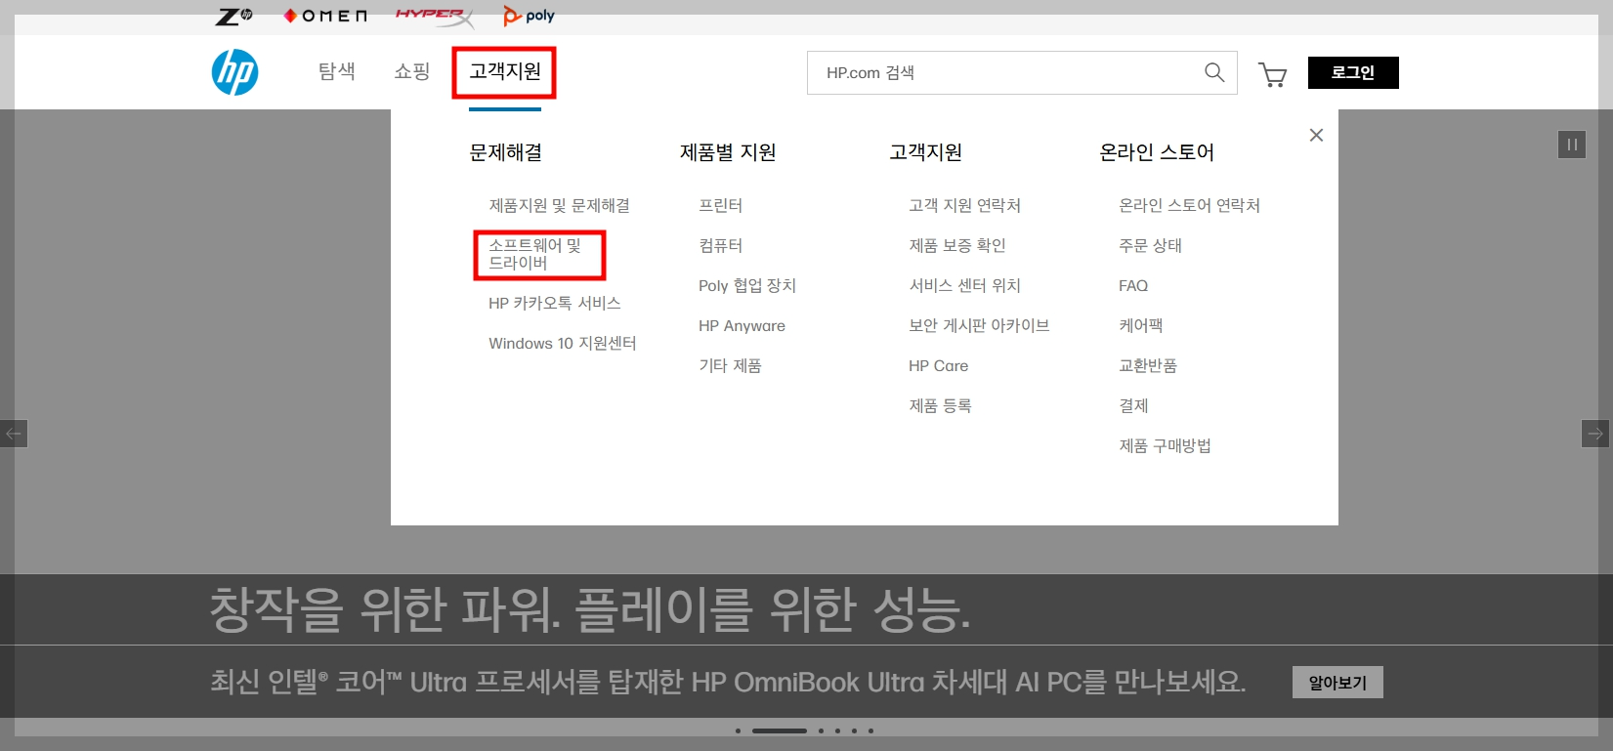
Task: Select Poly 협업 장치 link
Action: pyautogui.click(x=747, y=285)
